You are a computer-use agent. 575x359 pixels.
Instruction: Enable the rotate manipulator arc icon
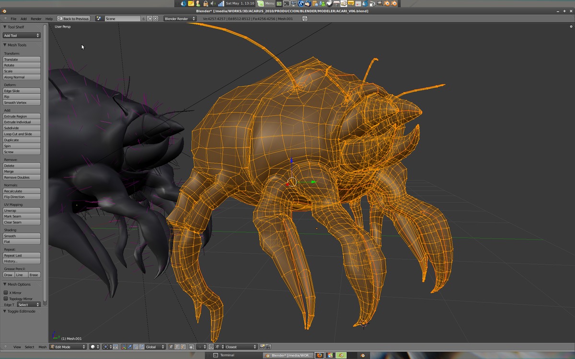(135, 347)
